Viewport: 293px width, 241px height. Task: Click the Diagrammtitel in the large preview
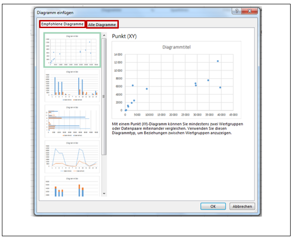pyautogui.click(x=176, y=47)
